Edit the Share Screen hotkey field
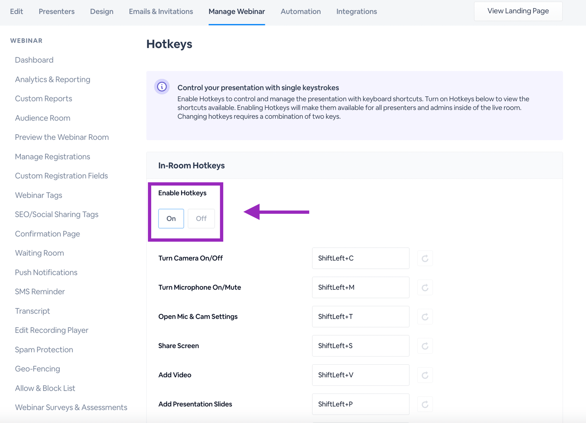 pyautogui.click(x=360, y=346)
